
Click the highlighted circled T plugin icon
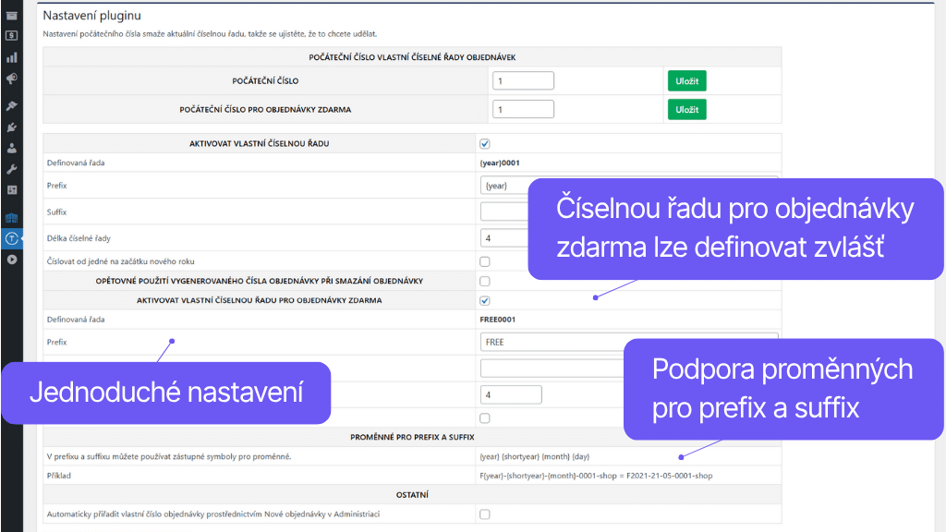[x=12, y=238]
